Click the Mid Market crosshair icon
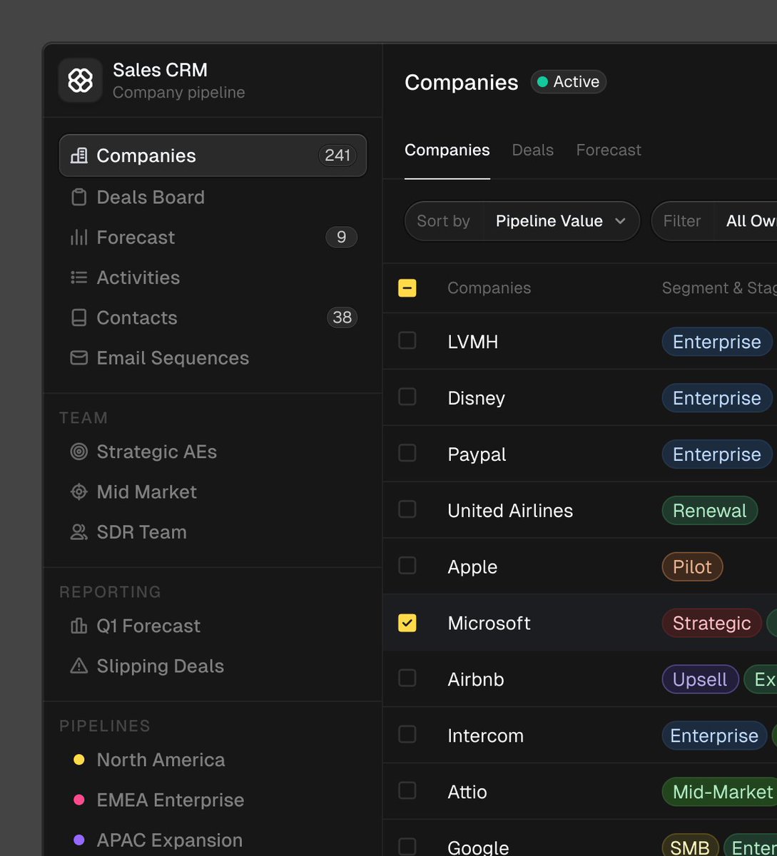The height and width of the screenshot is (856, 777). (x=79, y=491)
